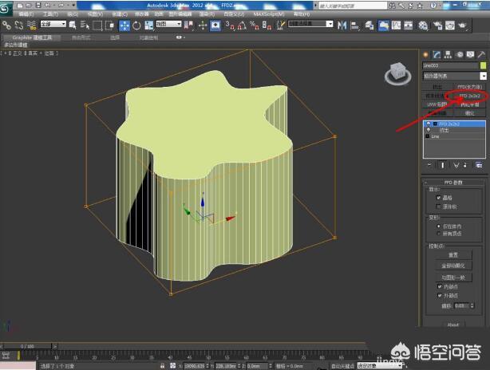
Task: Open the Modify tab of command panel
Action: pyautogui.click(x=437, y=54)
